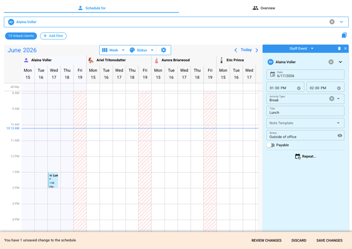Click Eric Prince avatar icon
Screen dimensions: 352x249
pos(221,60)
